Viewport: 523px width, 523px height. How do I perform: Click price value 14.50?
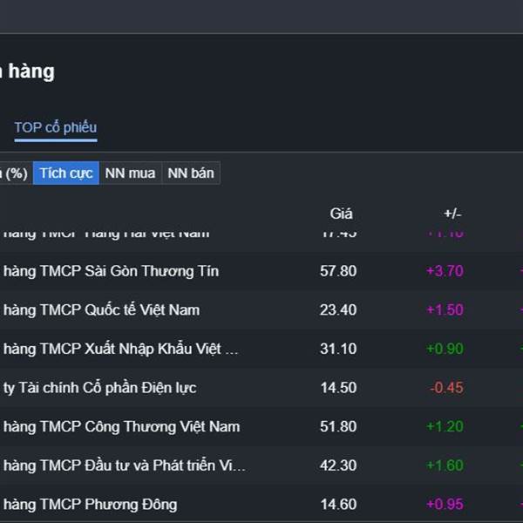point(338,388)
